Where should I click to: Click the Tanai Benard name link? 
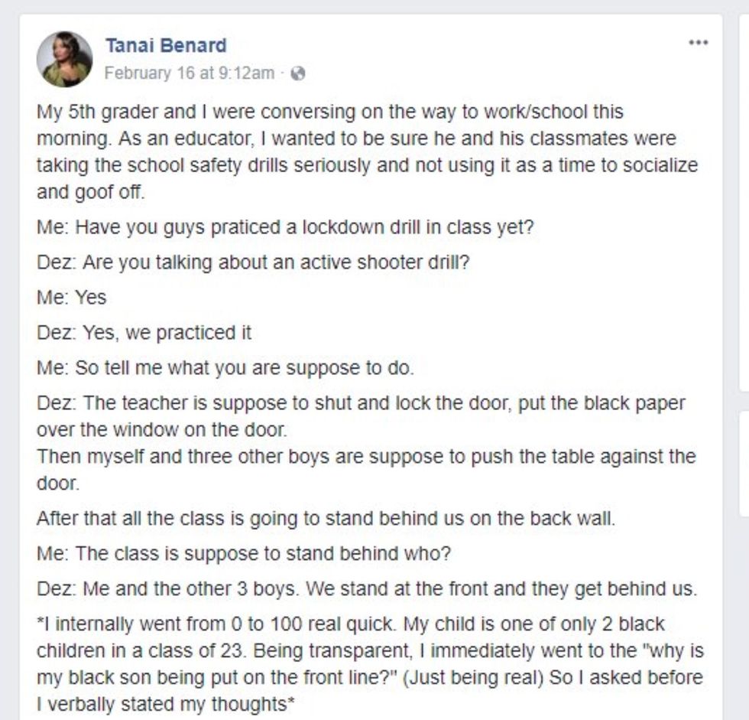[166, 45]
